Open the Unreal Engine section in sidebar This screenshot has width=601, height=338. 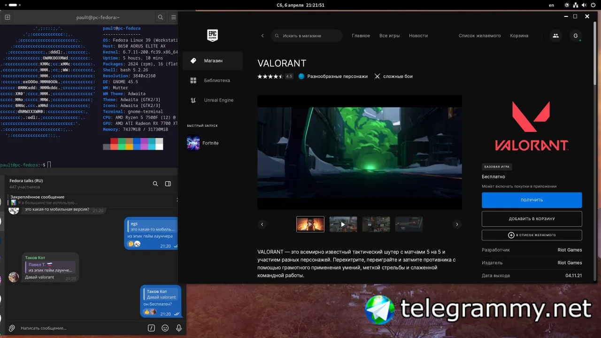213,100
